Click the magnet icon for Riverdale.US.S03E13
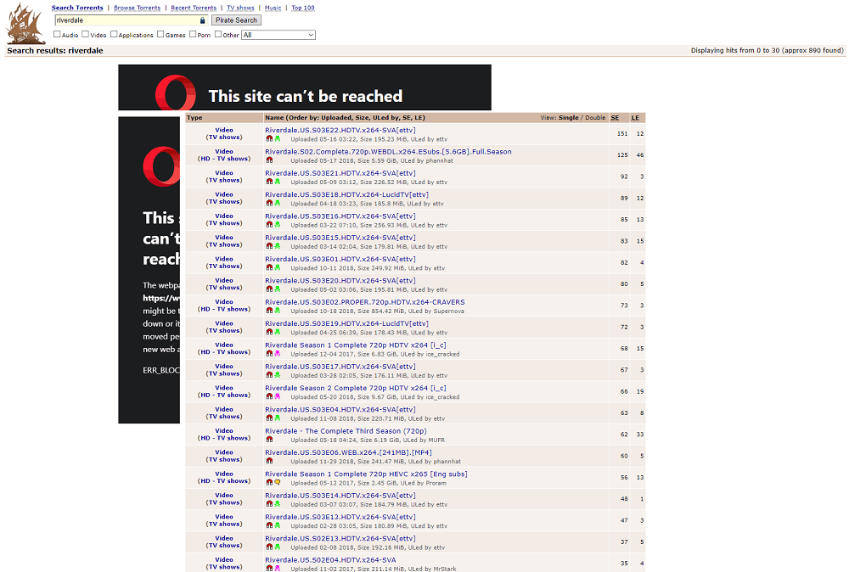Screen dimensions: 849x572 pyautogui.click(x=269, y=525)
